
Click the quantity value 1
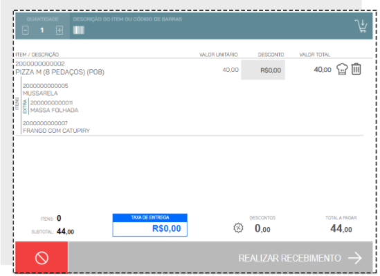42,30
